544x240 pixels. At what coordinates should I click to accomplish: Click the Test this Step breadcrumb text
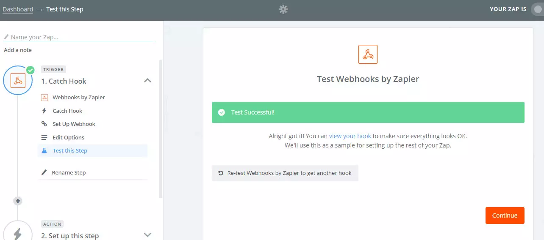(x=65, y=9)
